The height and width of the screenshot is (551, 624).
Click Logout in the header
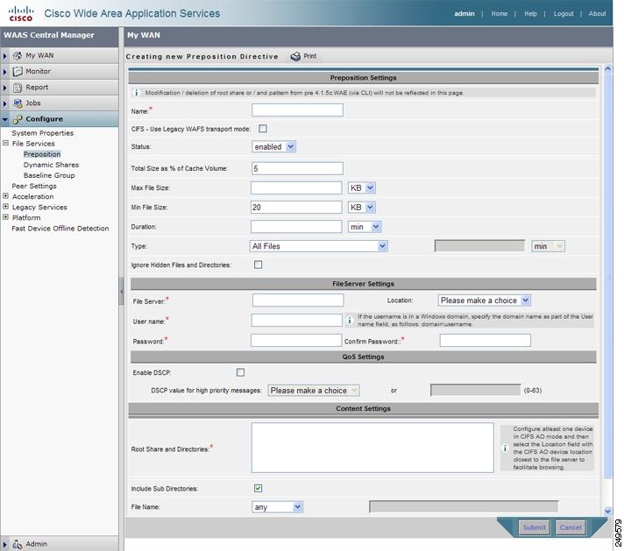click(x=564, y=13)
